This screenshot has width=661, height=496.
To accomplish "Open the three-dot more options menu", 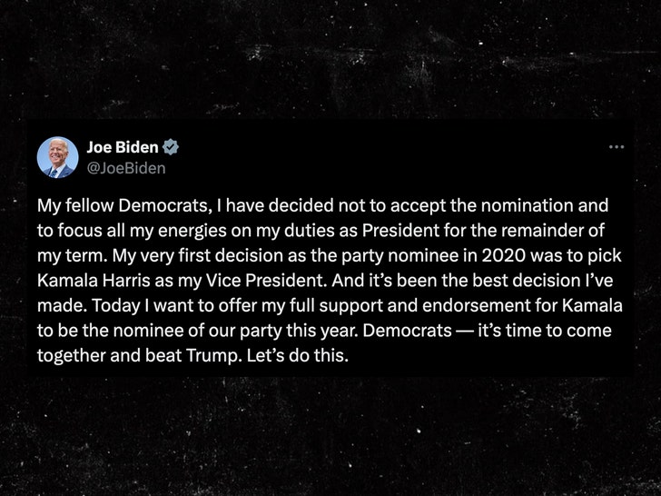I will [x=617, y=147].
